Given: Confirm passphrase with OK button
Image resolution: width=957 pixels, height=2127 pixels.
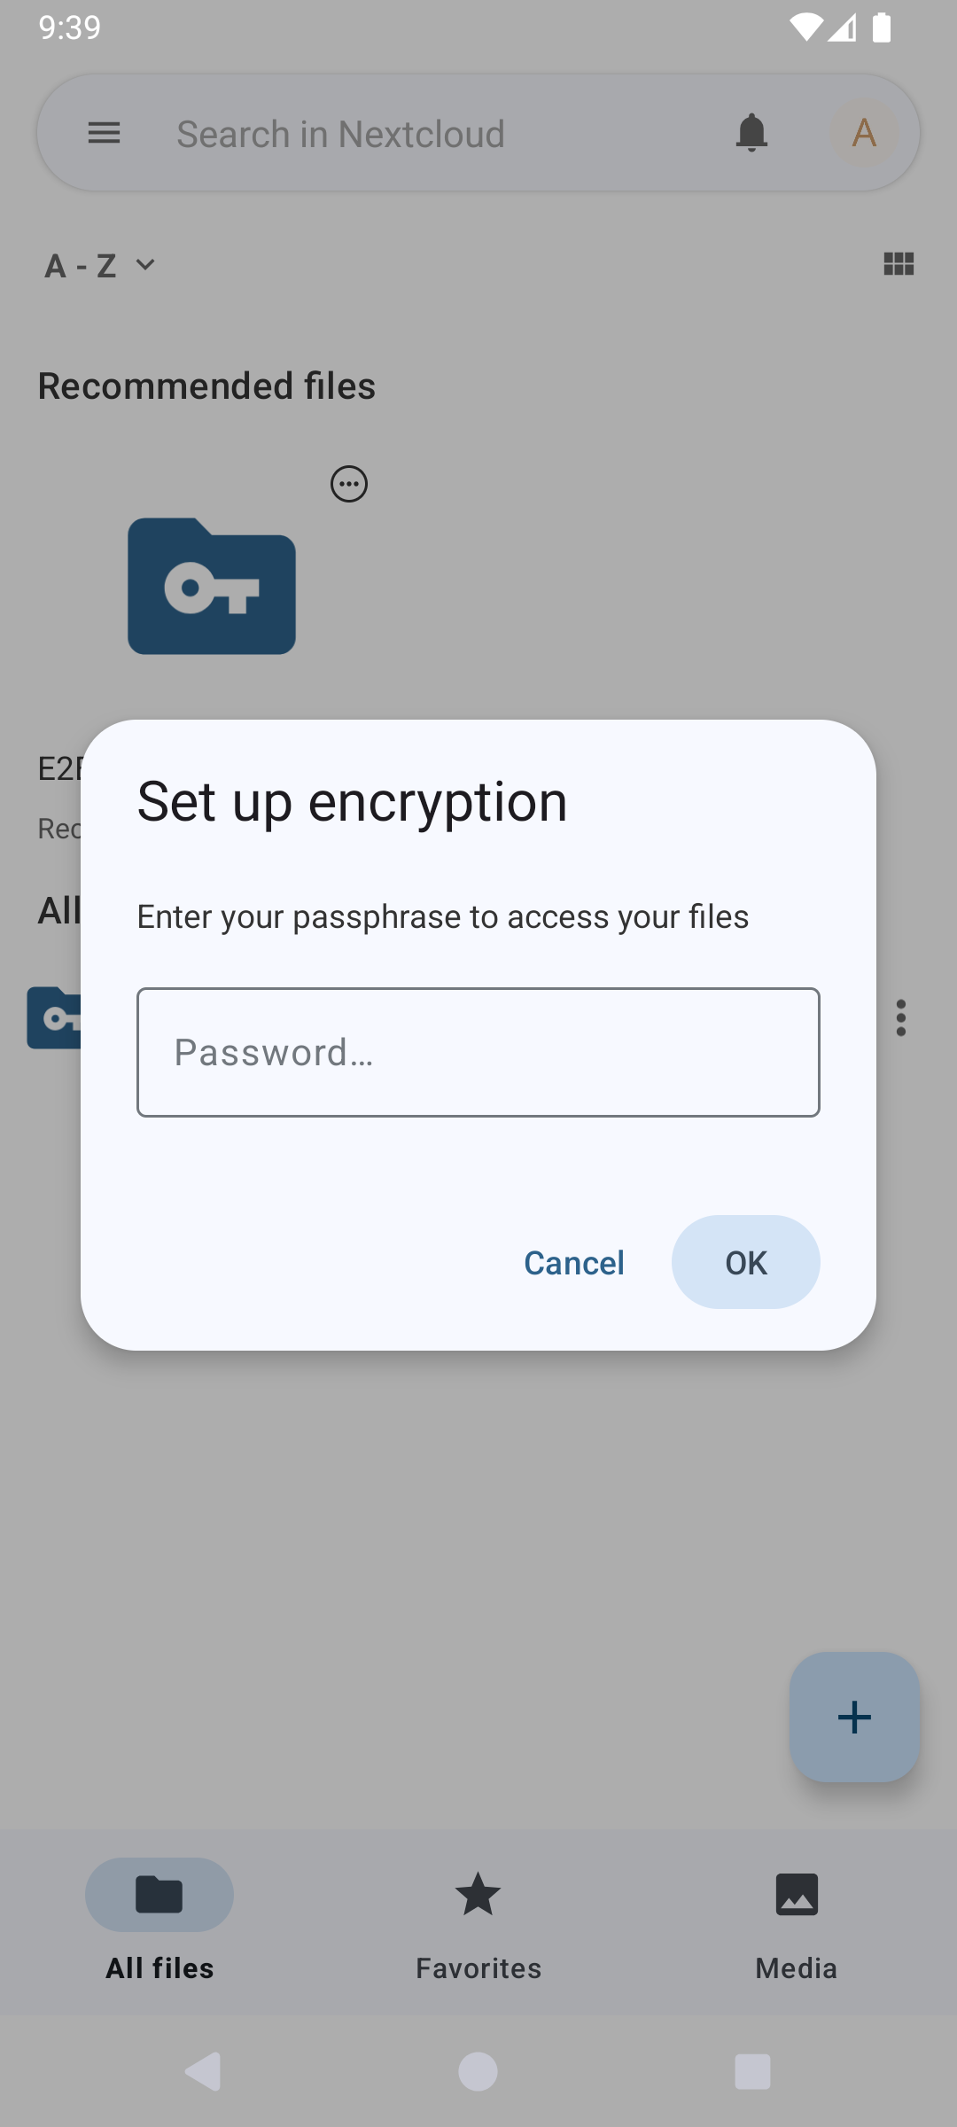Looking at the screenshot, I should tap(745, 1263).
